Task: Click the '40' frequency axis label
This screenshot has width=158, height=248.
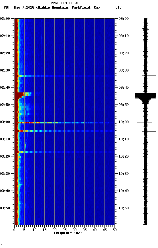Action: click(94, 230)
